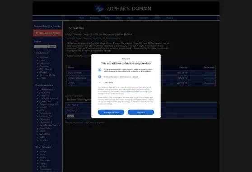The height and width of the screenshot is (172, 252).
Task: Click the v0.52b name cell
Action: coord(71,83)
